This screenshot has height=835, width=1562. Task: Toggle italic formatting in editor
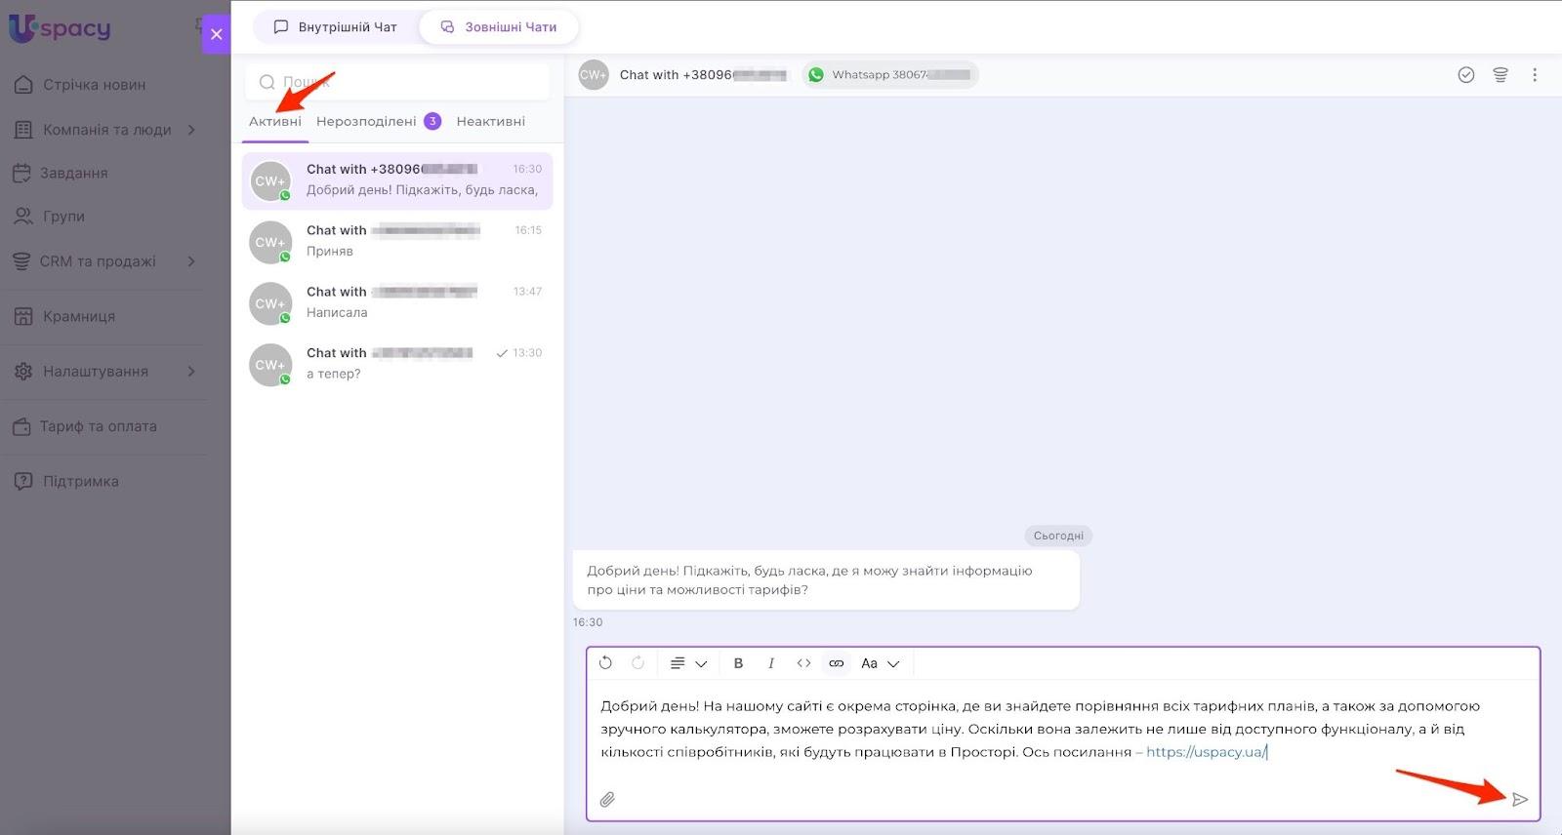coord(771,663)
